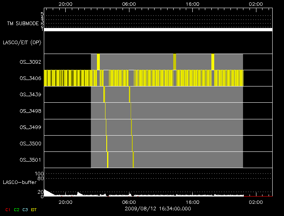
Task: Click first yellow marker in OS_3092 row
Action: 98,62
